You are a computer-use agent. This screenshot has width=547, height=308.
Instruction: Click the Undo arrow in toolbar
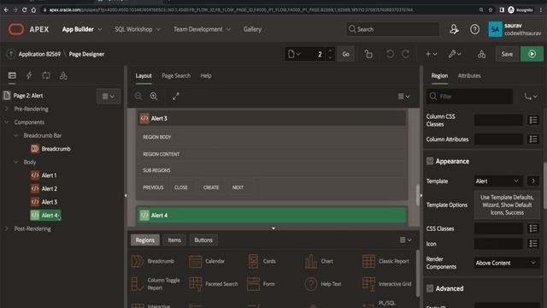click(x=390, y=54)
